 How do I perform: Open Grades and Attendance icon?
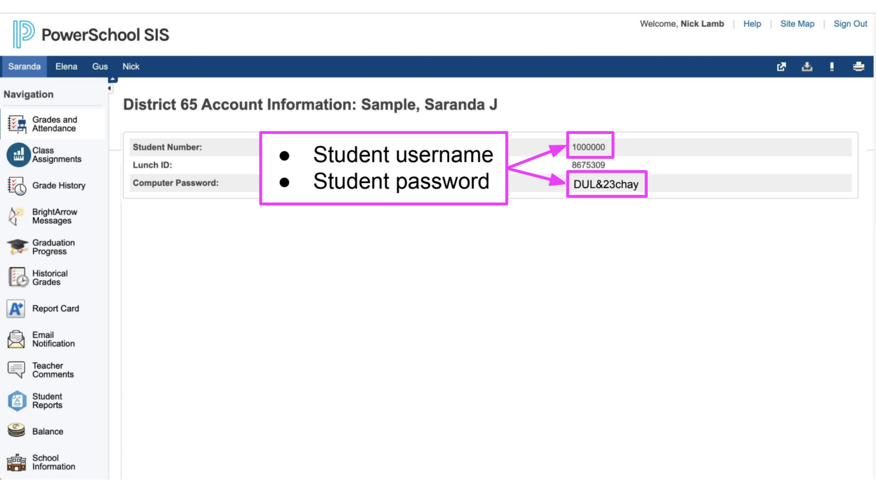pos(17,124)
